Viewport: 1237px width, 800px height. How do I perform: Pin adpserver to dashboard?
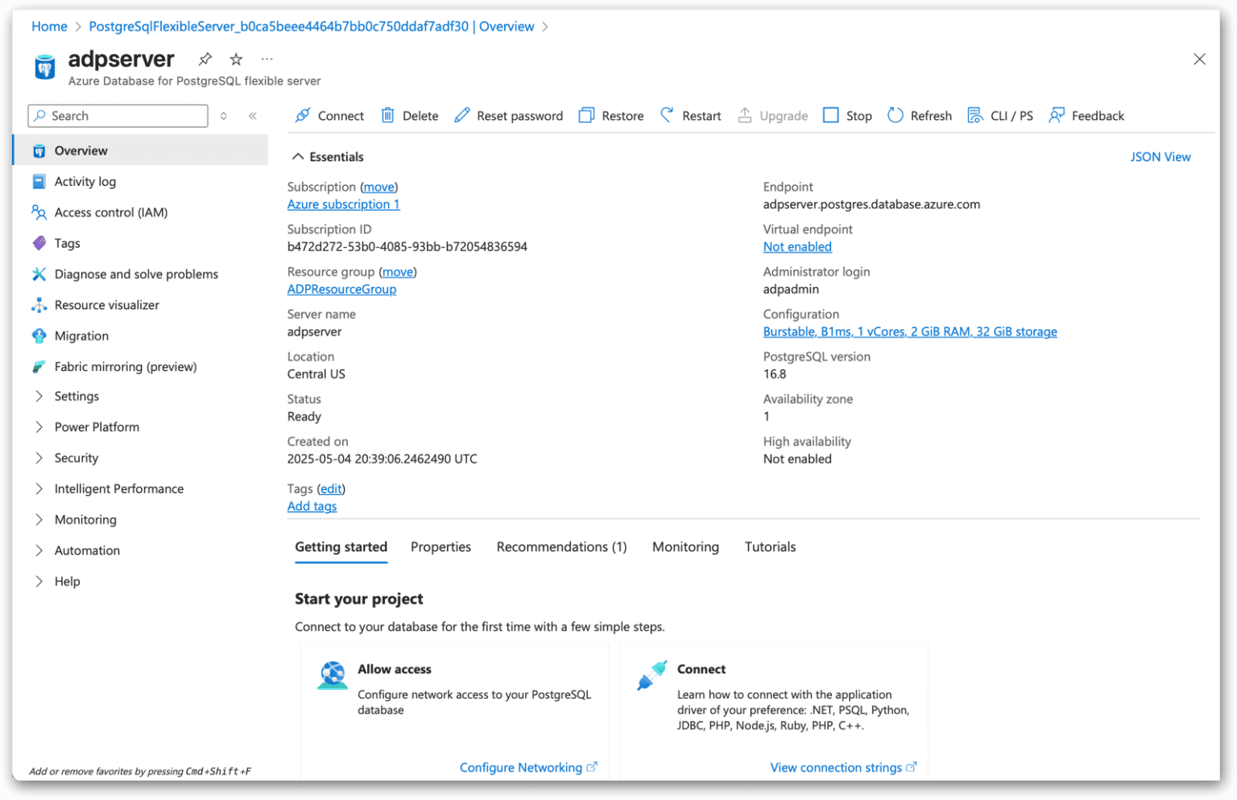pos(205,59)
